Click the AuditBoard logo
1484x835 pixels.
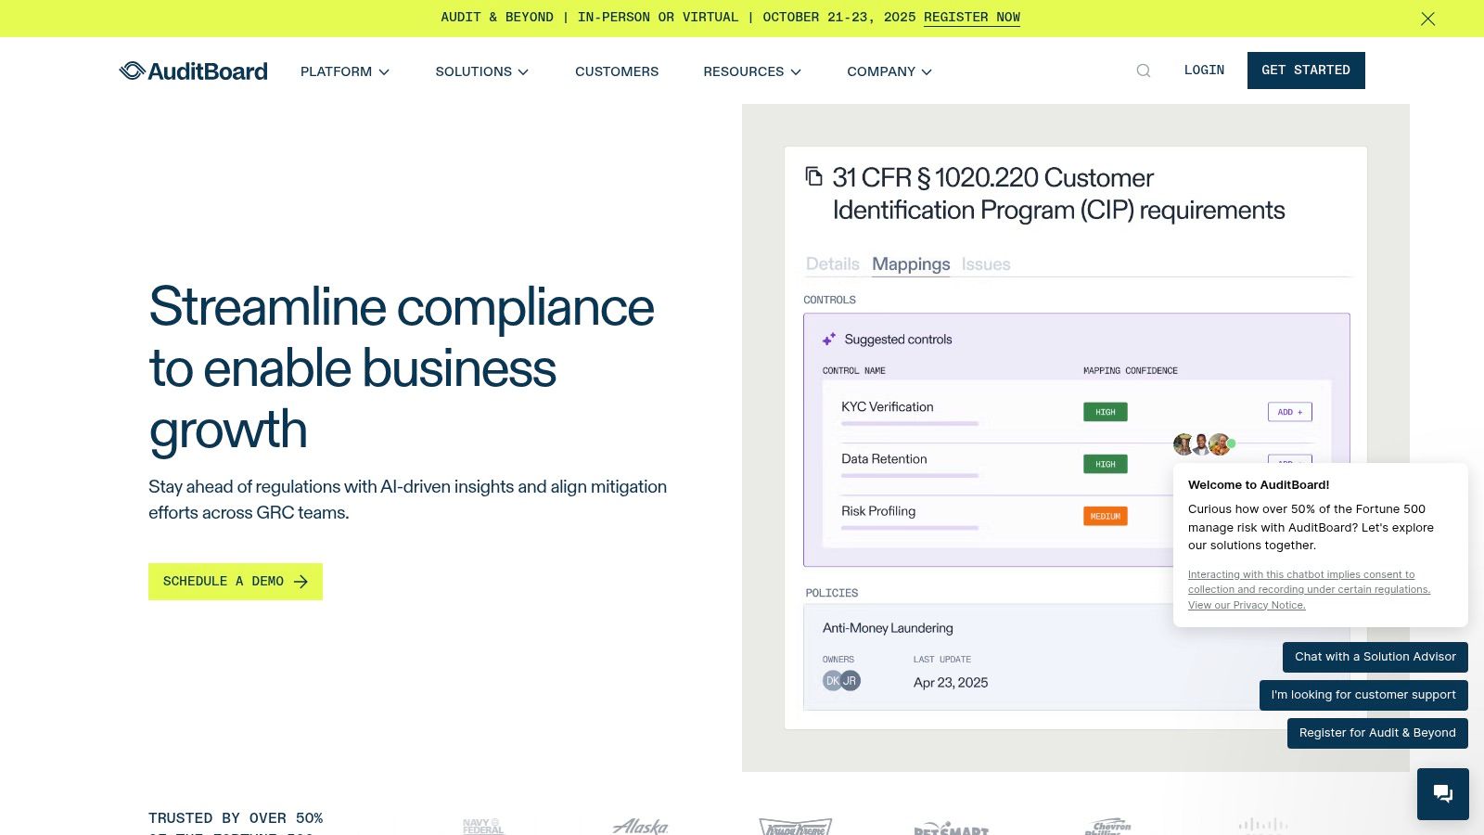pyautogui.click(x=193, y=71)
